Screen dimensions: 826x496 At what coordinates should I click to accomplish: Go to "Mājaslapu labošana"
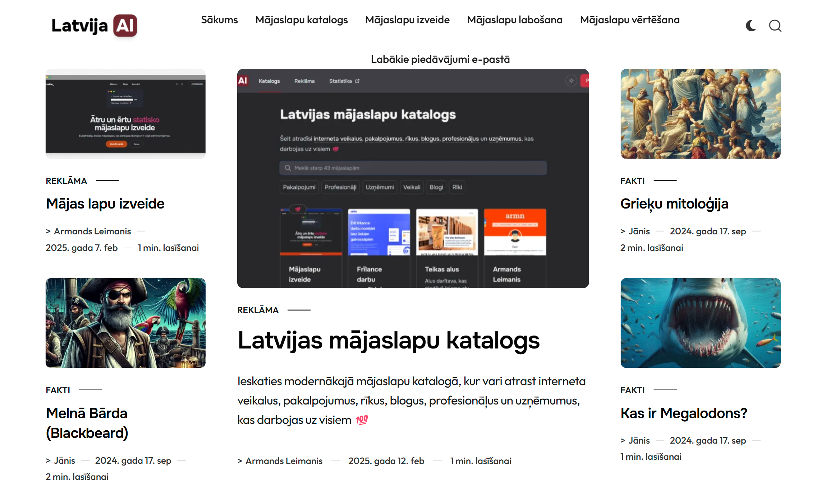[x=515, y=20]
